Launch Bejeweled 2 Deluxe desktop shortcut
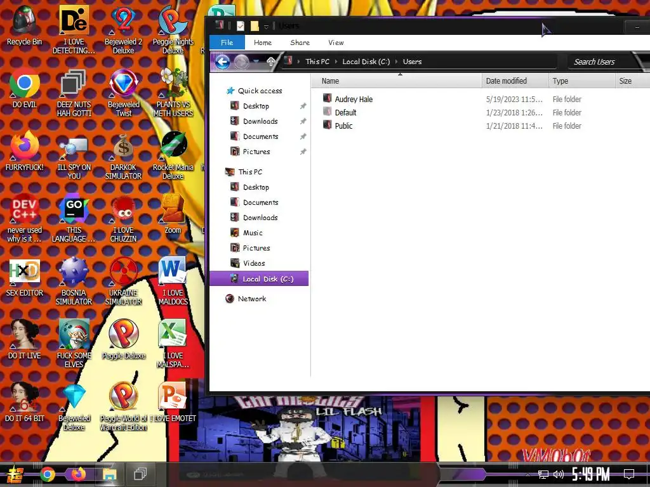The image size is (650, 487). click(123, 30)
